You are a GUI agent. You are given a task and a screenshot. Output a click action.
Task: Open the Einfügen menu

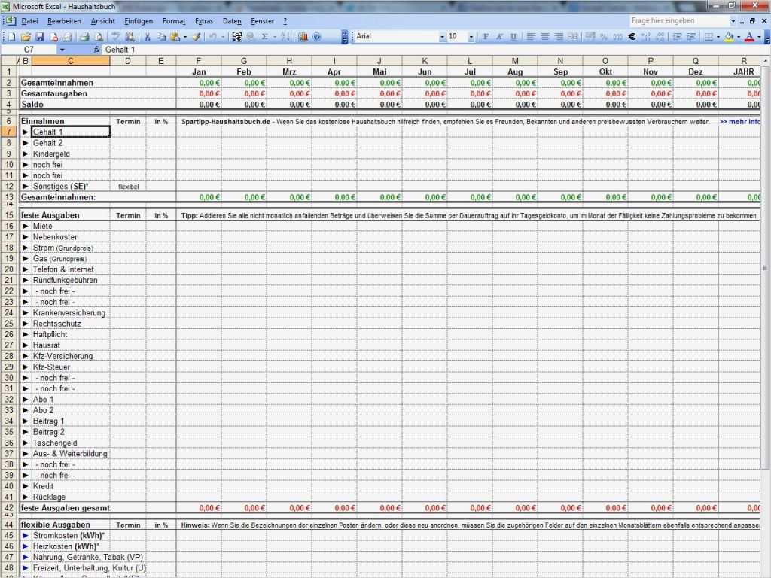(x=139, y=20)
